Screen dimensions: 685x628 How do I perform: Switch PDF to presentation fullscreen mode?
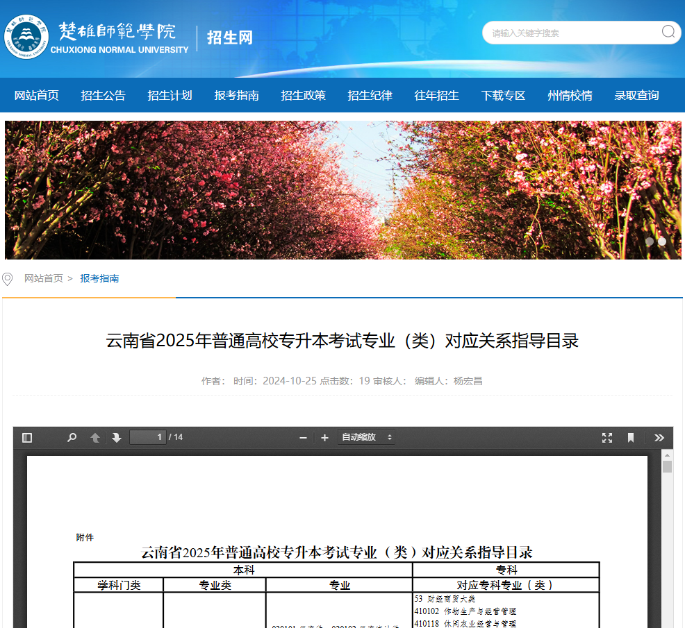click(x=607, y=437)
